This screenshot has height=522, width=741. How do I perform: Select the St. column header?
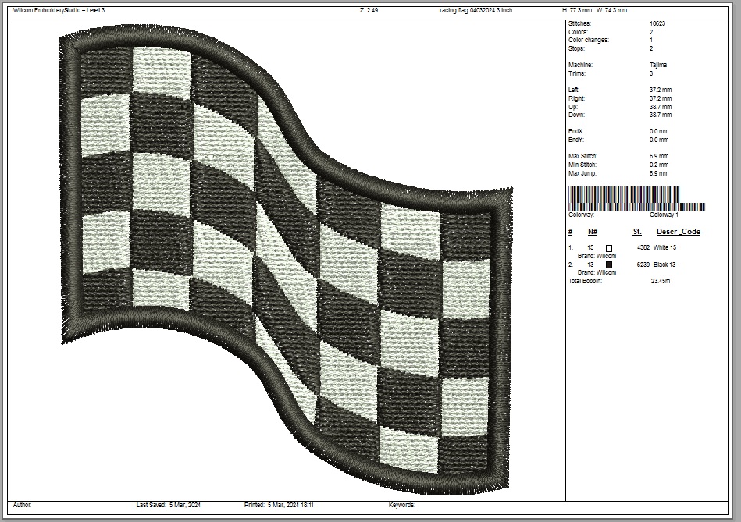pyautogui.click(x=637, y=232)
